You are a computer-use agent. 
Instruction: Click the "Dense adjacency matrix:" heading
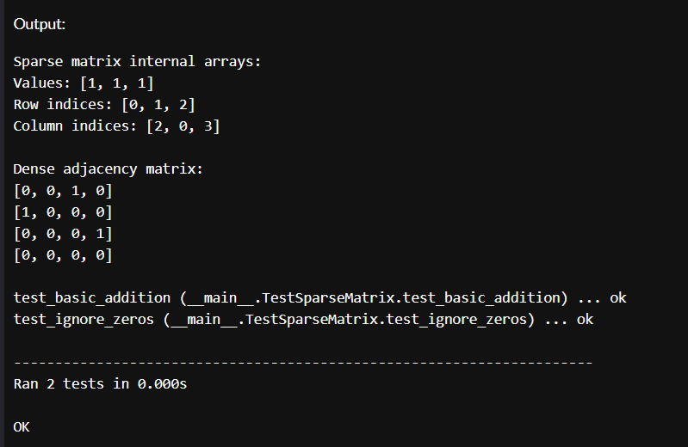click(x=108, y=169)
